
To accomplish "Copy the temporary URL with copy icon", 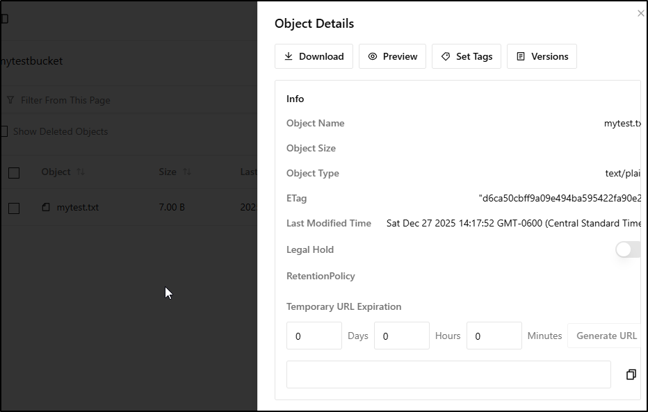I will click(x=631, y=374).
